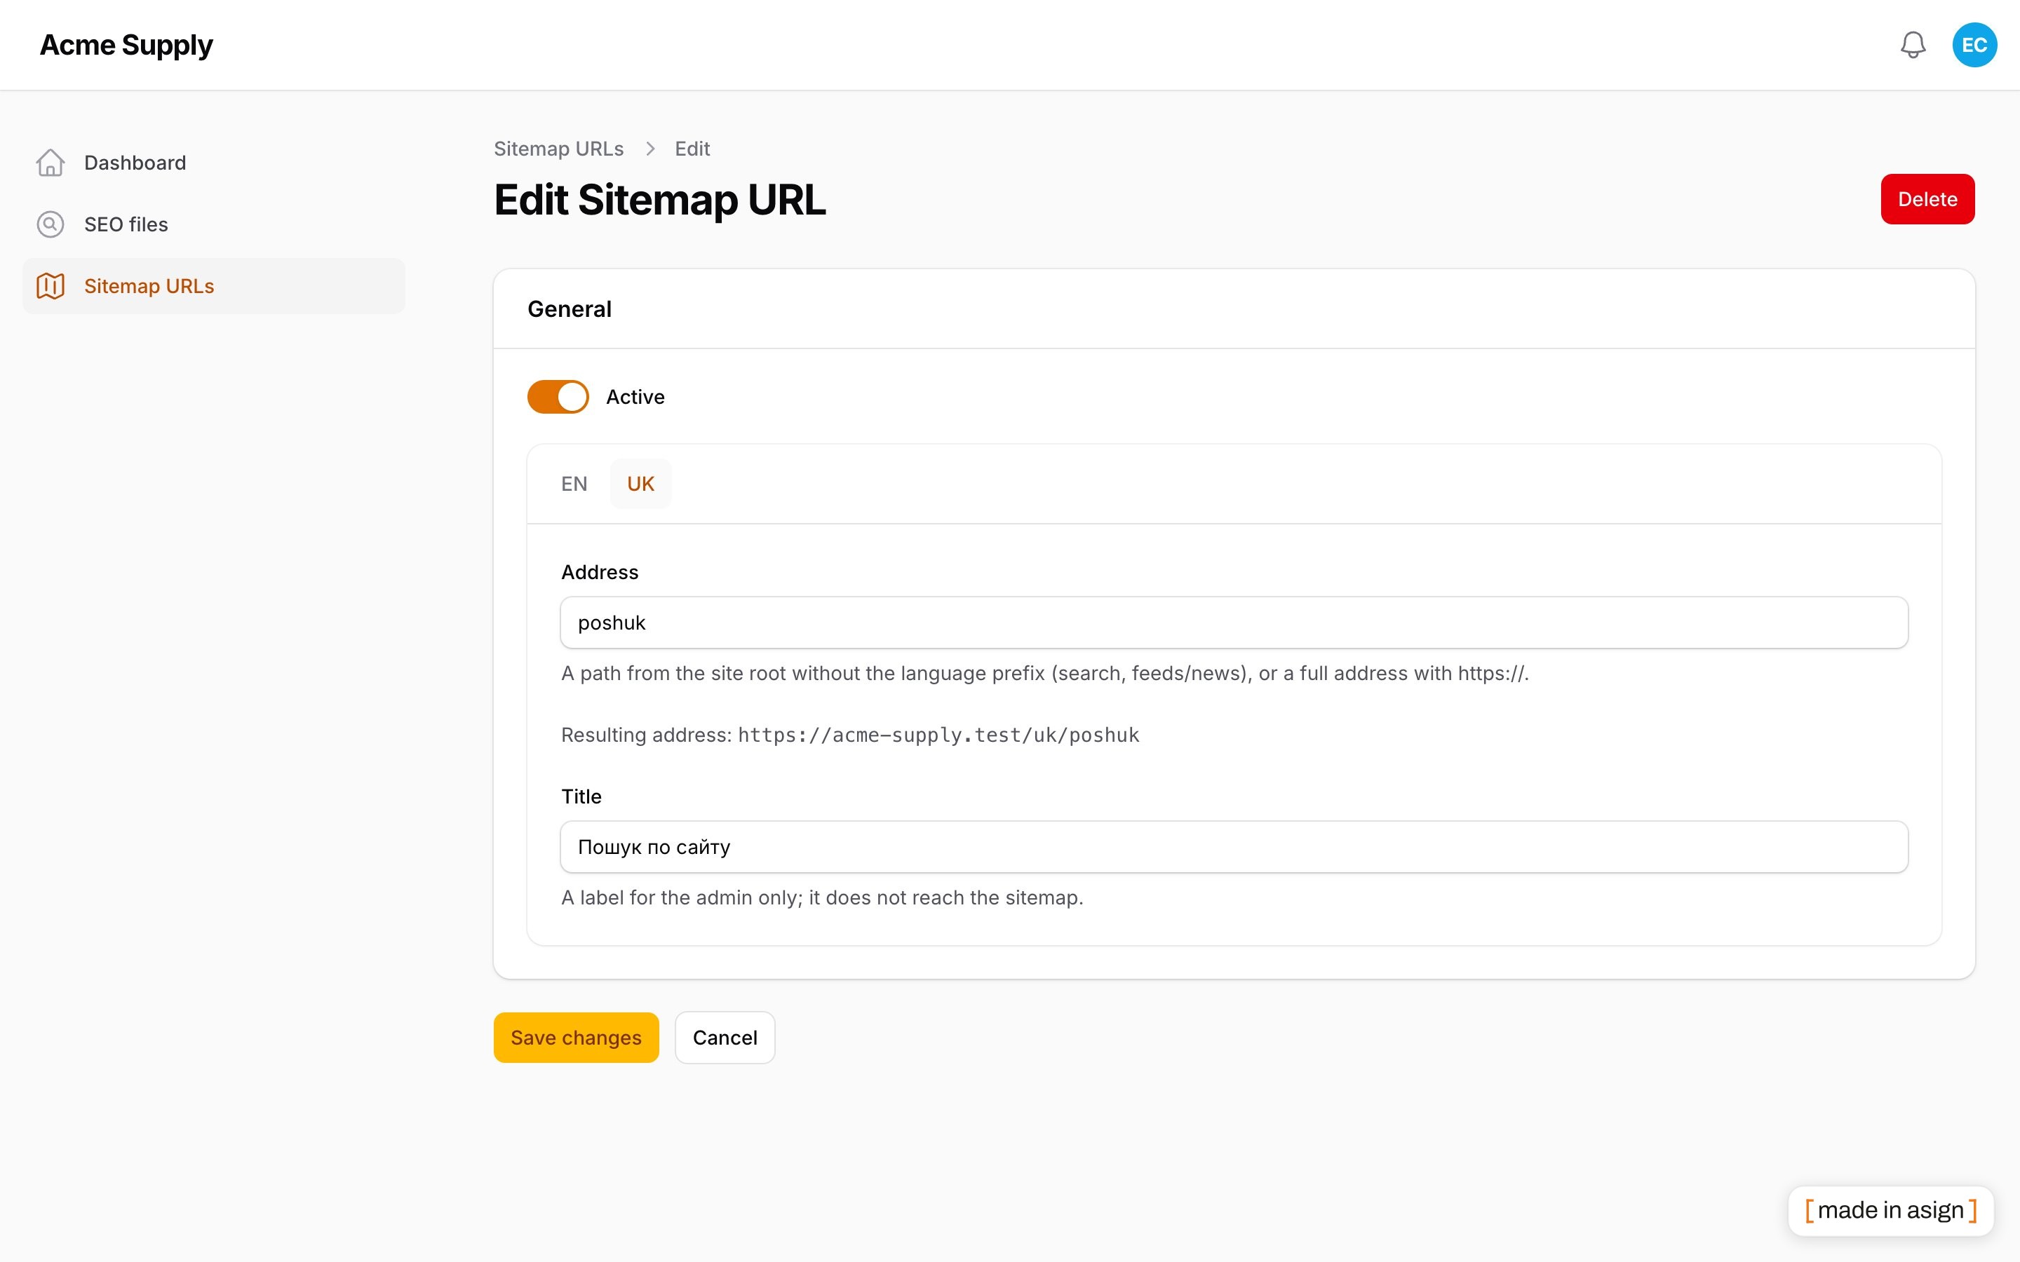Click the Edit breadcrumb item

pos(692,149)
